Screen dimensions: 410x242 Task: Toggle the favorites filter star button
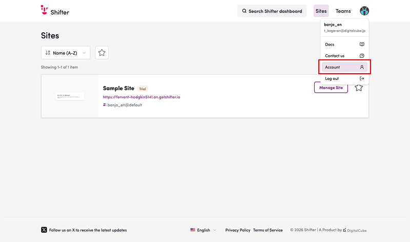tap(101, 53)
